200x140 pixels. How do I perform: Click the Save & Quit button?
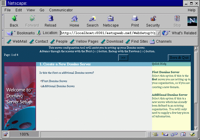pyautogui.click(x=179, y=58)
